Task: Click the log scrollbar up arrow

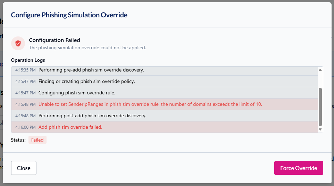Action: 320,70
